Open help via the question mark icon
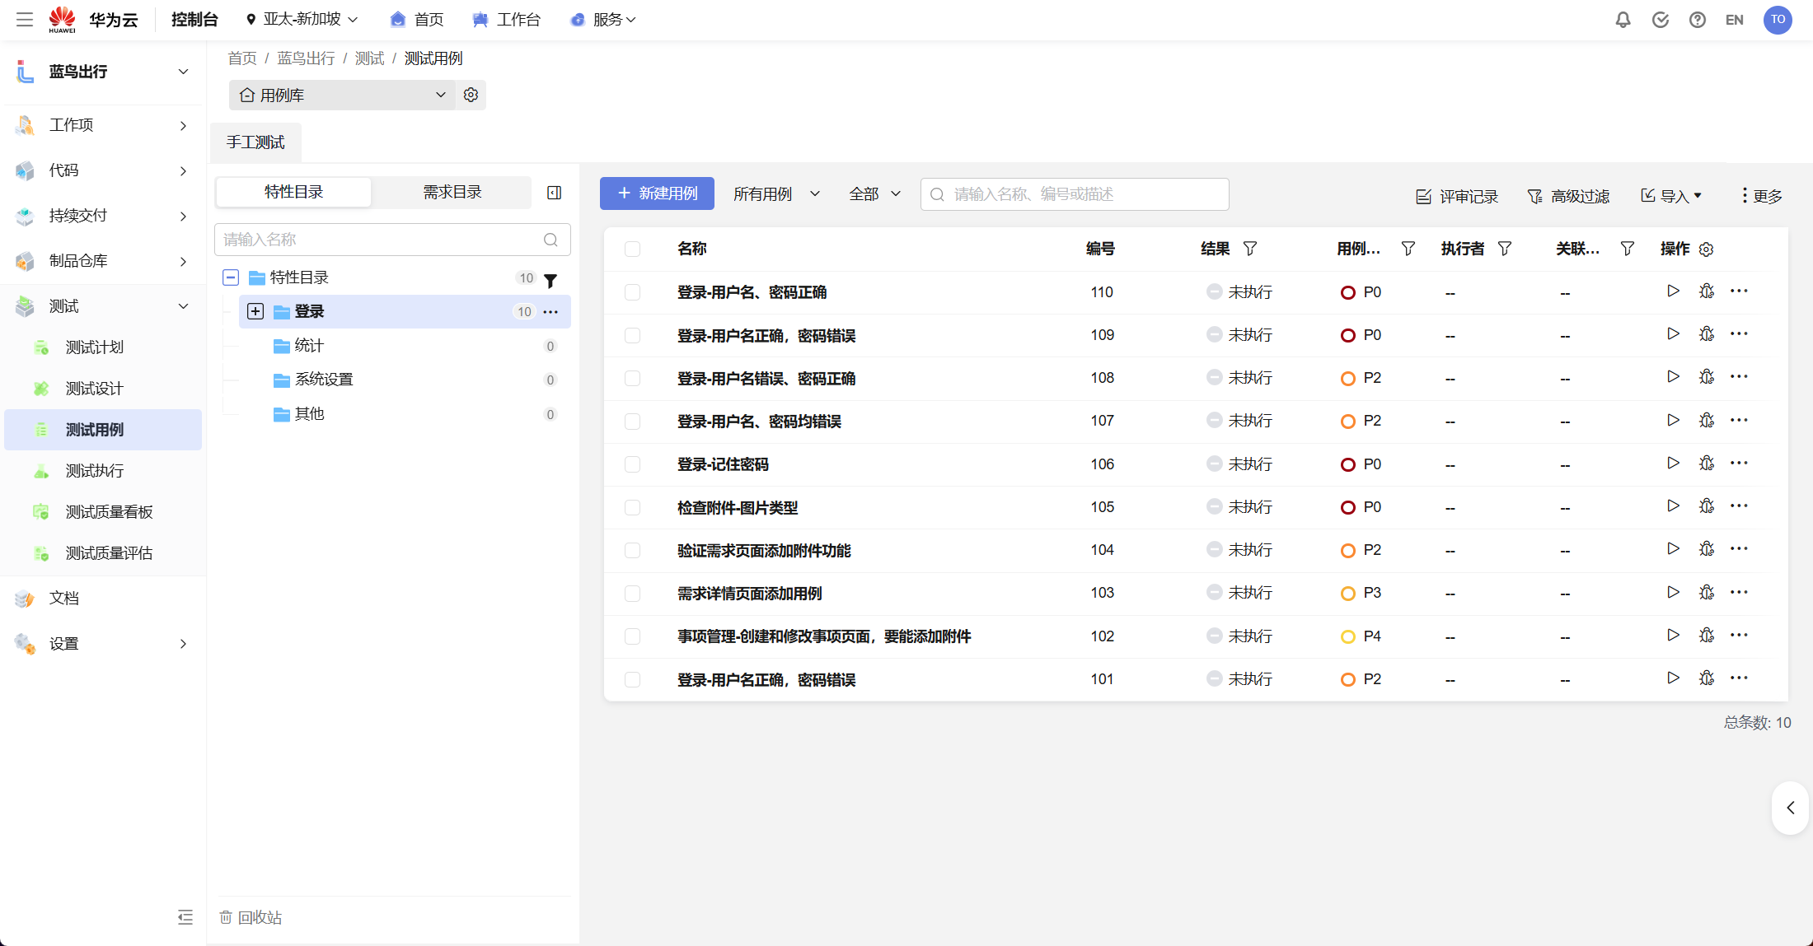Image resolution: width=1813 pixels, height=946 pixels. (x=1698, y=19)
